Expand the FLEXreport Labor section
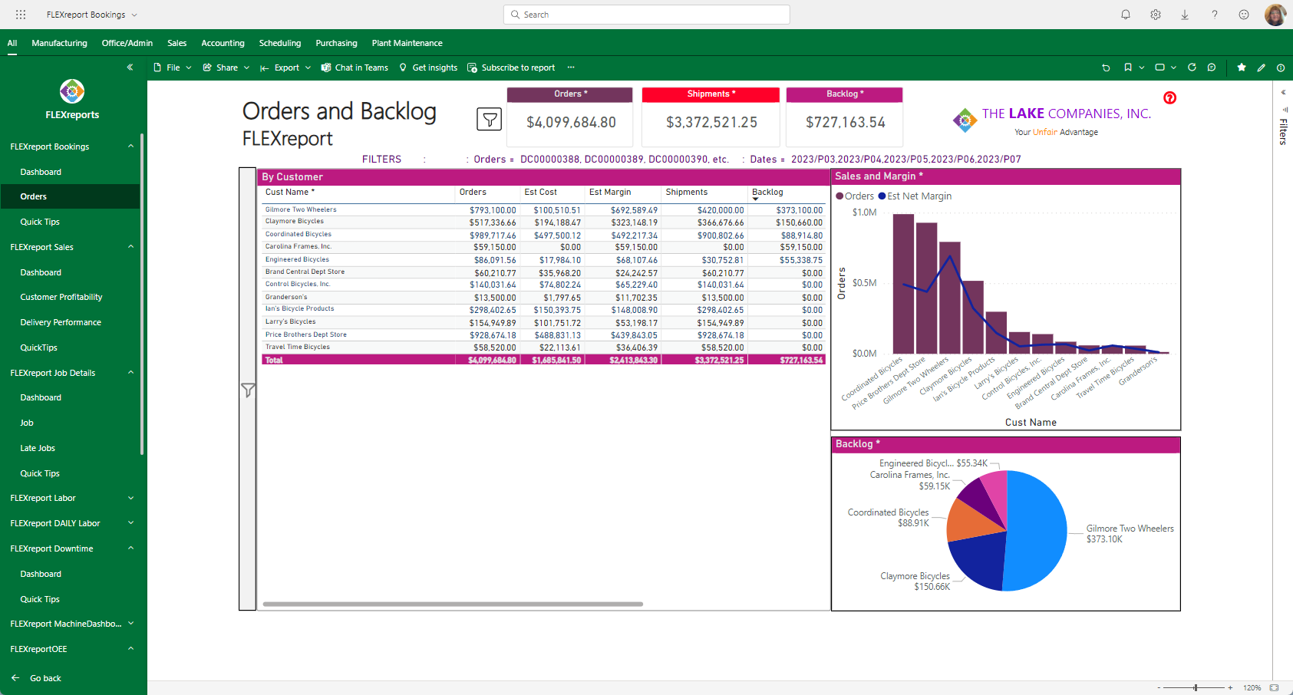 point(131,498)
